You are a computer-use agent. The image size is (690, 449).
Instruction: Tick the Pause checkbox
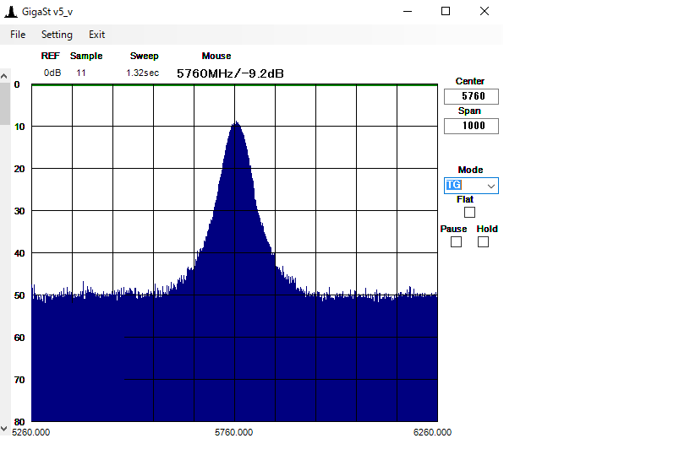[x=457, y=242]
